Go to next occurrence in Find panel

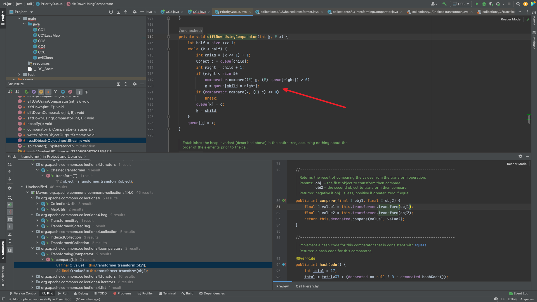(x=10, y=179)
